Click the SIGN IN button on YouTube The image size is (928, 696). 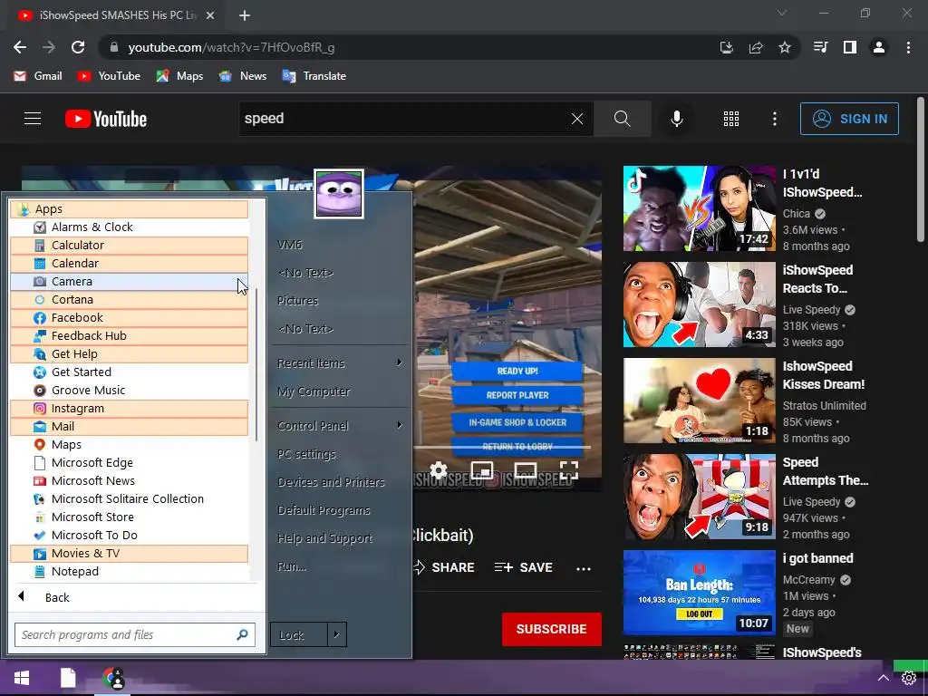coord(849,119)
